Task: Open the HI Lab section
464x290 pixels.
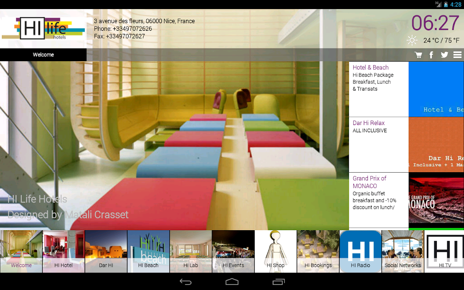Action: 191,251
